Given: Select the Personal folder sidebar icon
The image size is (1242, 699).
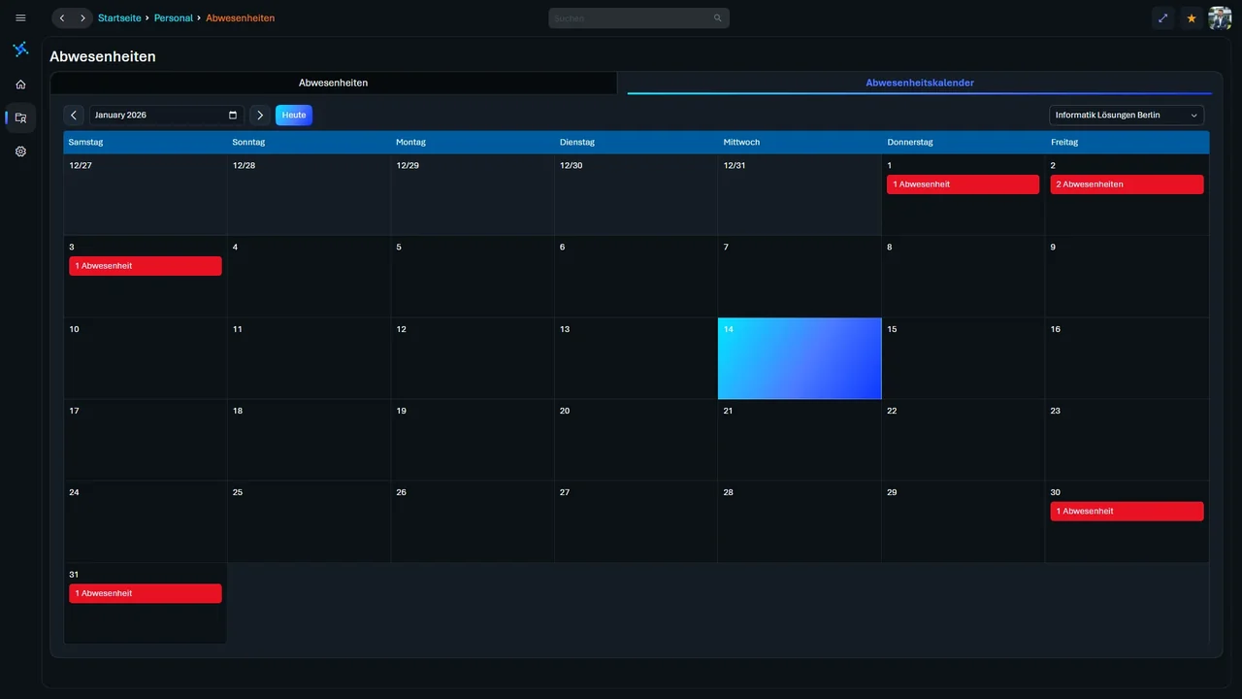Looking at the screenshot, I should click(x=20, y=117).
